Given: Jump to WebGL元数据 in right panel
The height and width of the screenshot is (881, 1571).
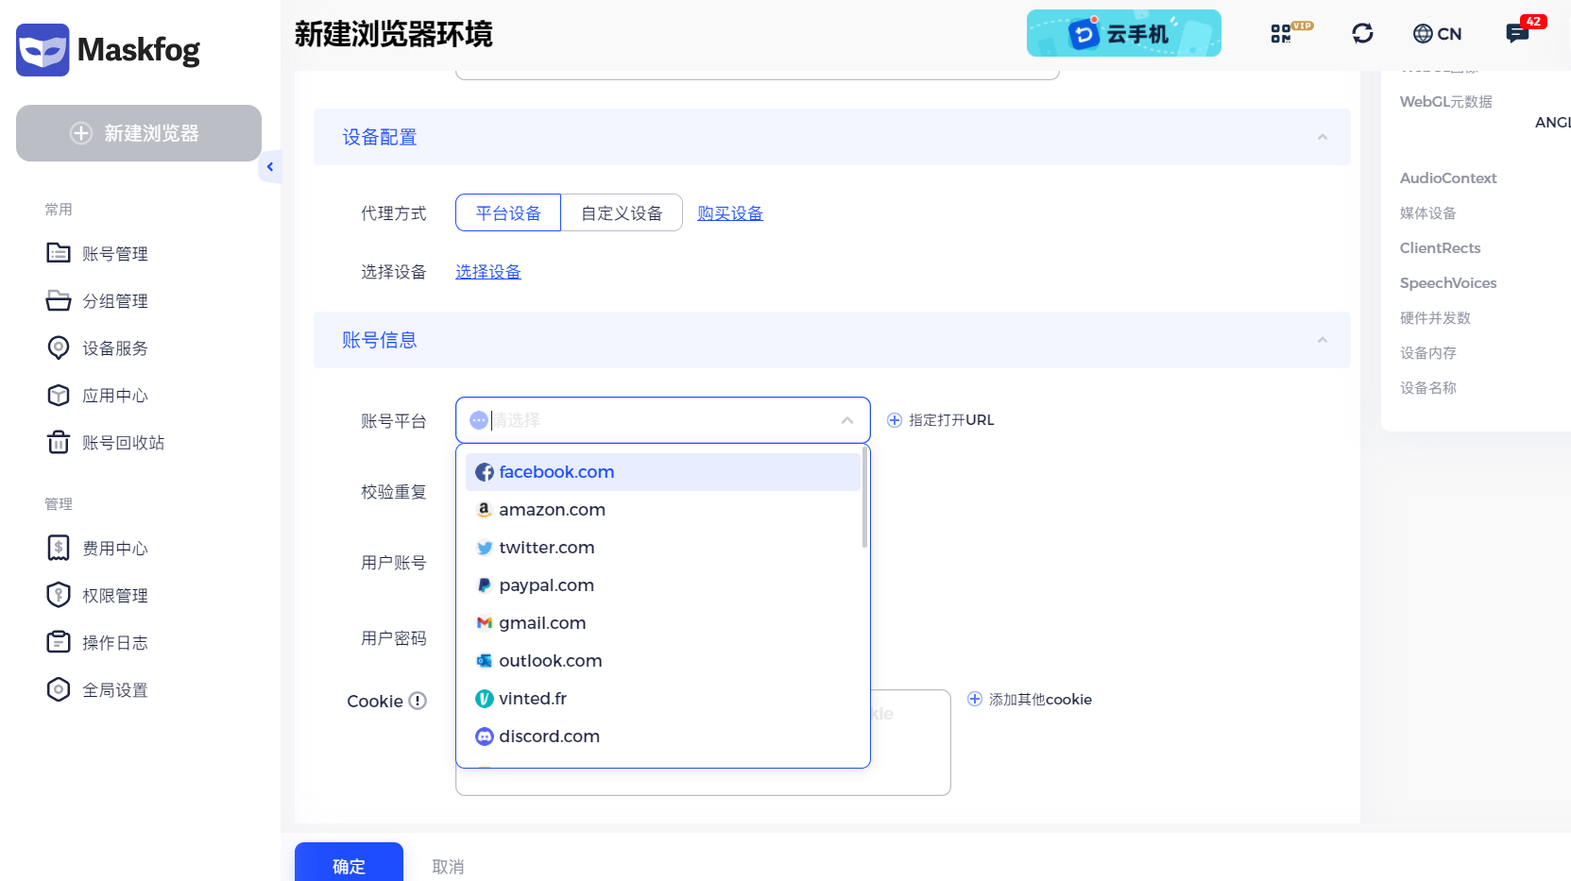Looking at the screenshot, I should point(1446,102).
